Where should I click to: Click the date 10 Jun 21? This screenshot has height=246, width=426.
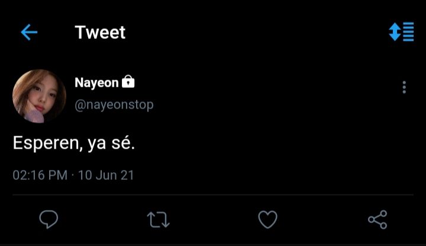(x=106, y=175)
